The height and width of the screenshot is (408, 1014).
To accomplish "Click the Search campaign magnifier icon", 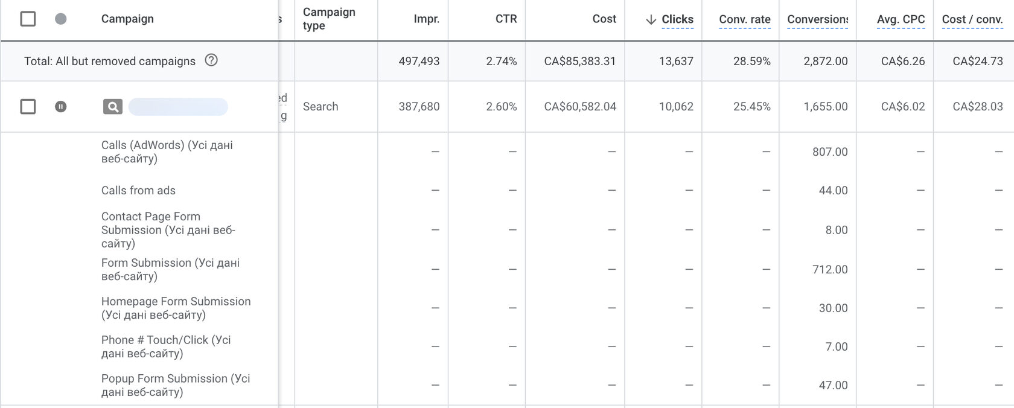I will pos(112,107).
